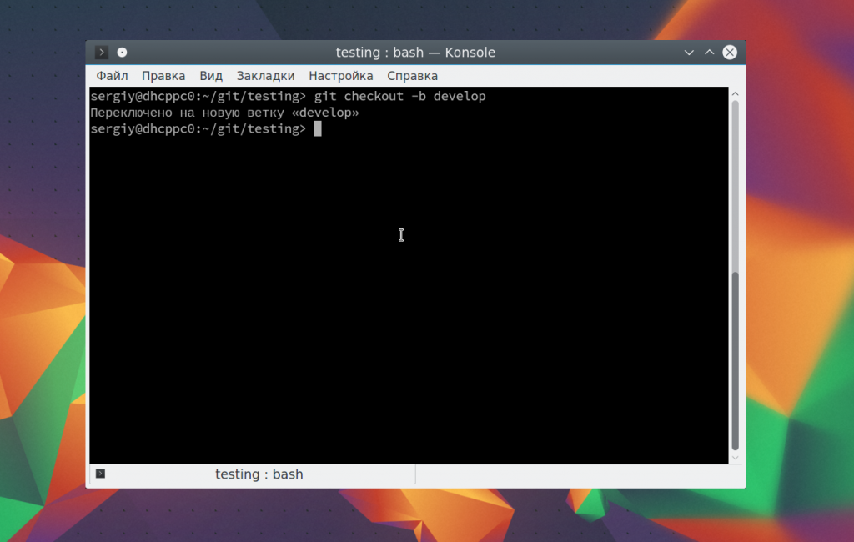Image resolution: width=854 pixels, height=542 pixels.
Task: Select the 'testing : bash' tab label
Action: click(259, 474)
